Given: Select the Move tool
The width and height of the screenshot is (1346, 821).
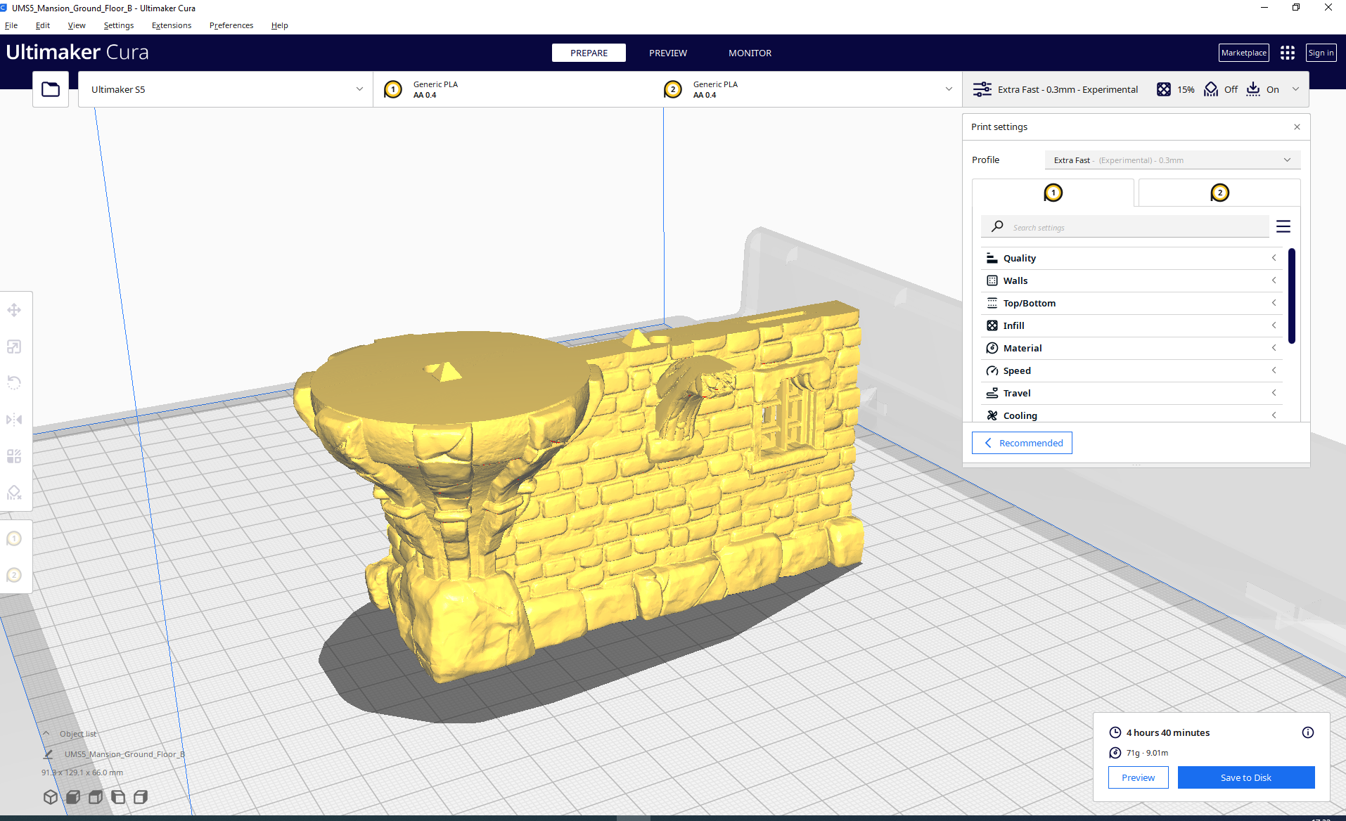Looking at the screenshot, I should [x=14, y=309].
